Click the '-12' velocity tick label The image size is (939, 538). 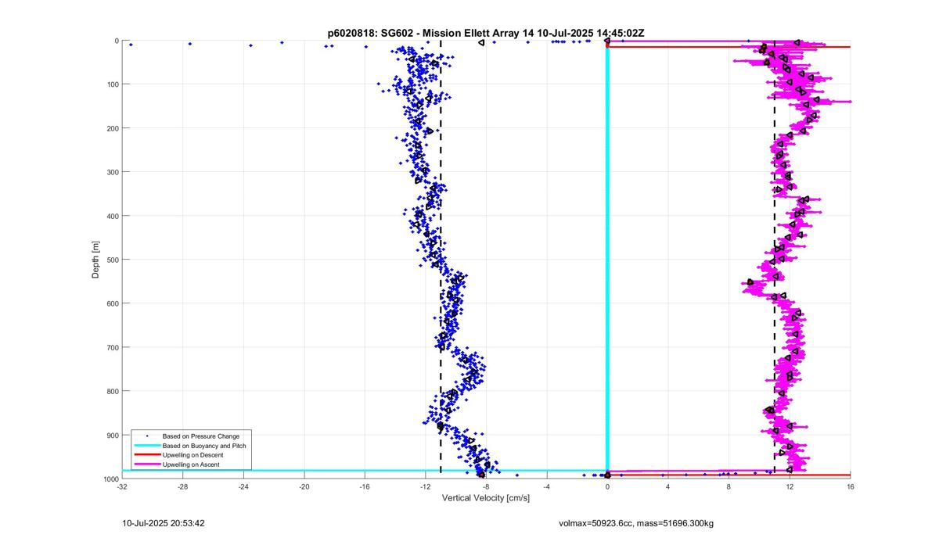coord(425,486)
